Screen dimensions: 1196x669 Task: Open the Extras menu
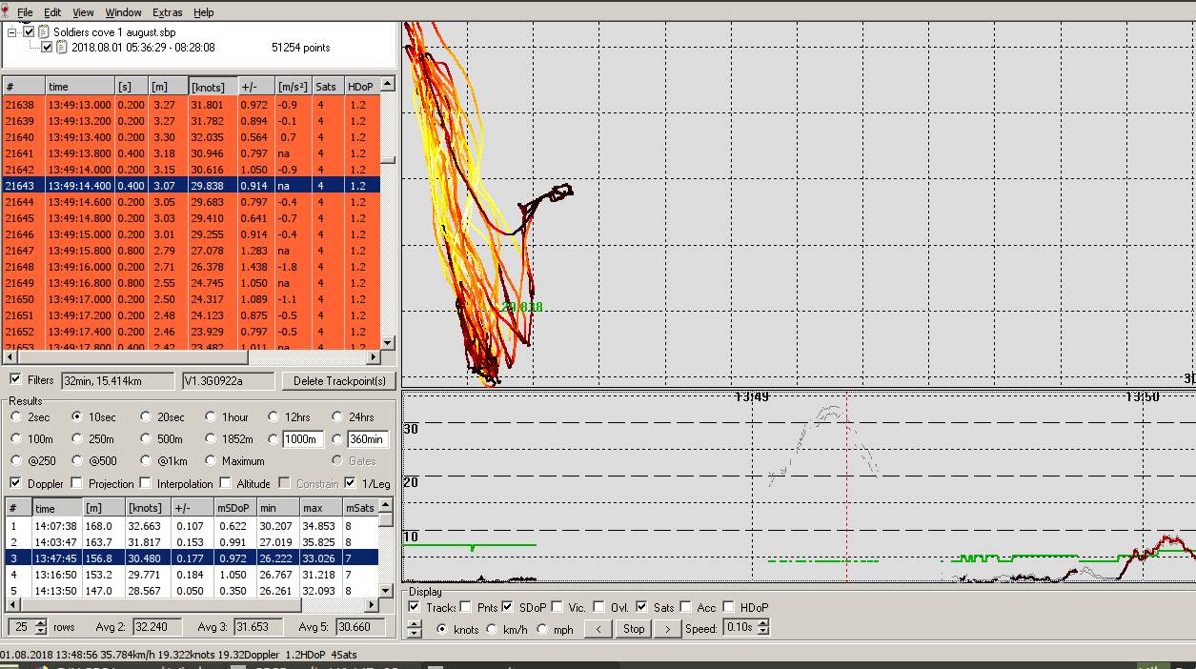tap(167, 12)
